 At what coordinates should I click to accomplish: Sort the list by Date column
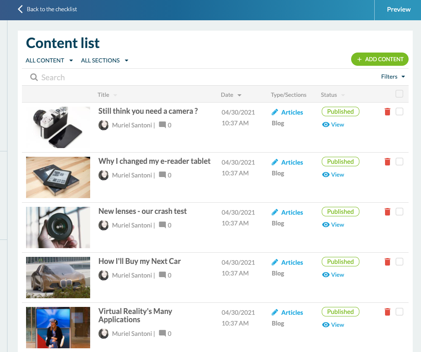pyautogui.click(x=231, y=95)
